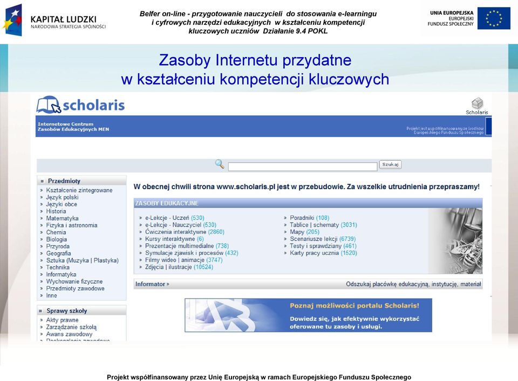The height and width of the screenshot is (381, 518).
Task: Open Języki obce subject
Action: click(x=62, y=204)
